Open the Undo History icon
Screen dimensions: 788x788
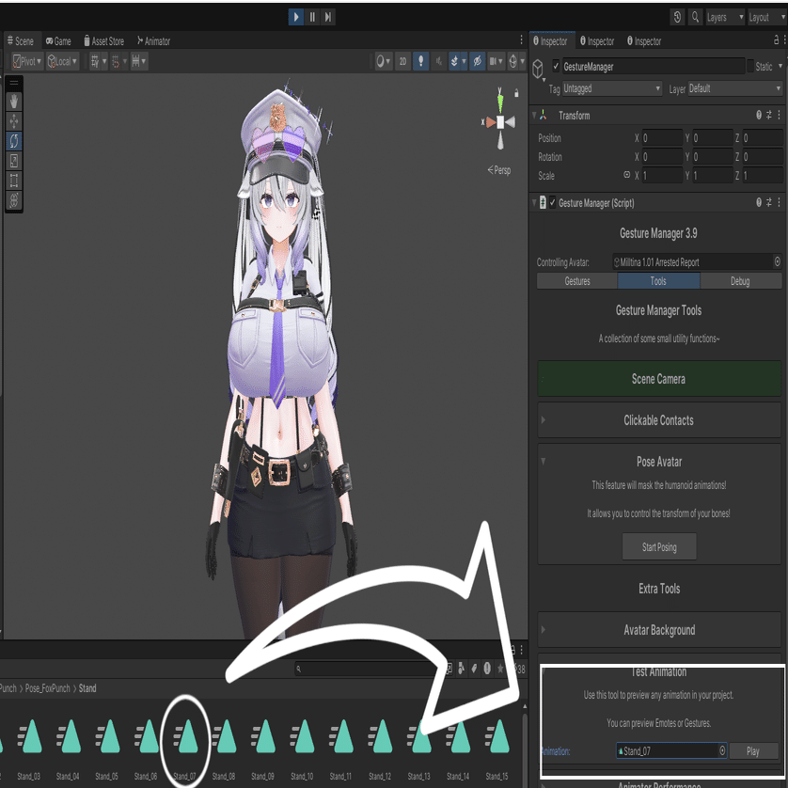pyautogui.click(x=677, y=17)
